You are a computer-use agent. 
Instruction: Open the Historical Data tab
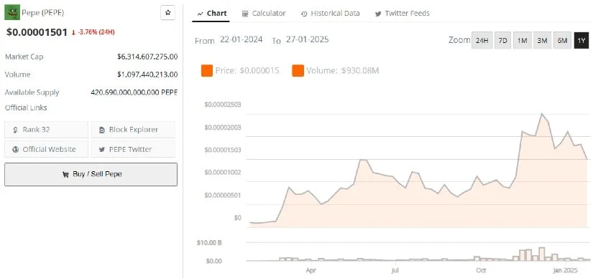click(330, 14)
